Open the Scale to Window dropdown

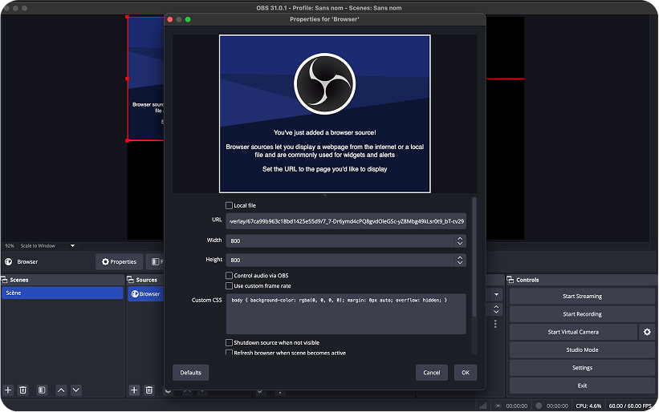48,245
